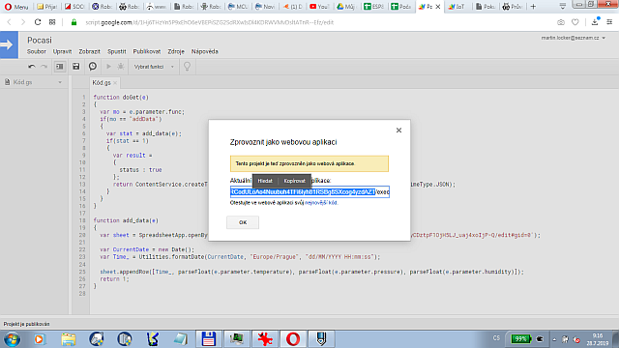
Task: Follow the nejnovější kód link
Action: pyautogui.click(x=321, y=203)
